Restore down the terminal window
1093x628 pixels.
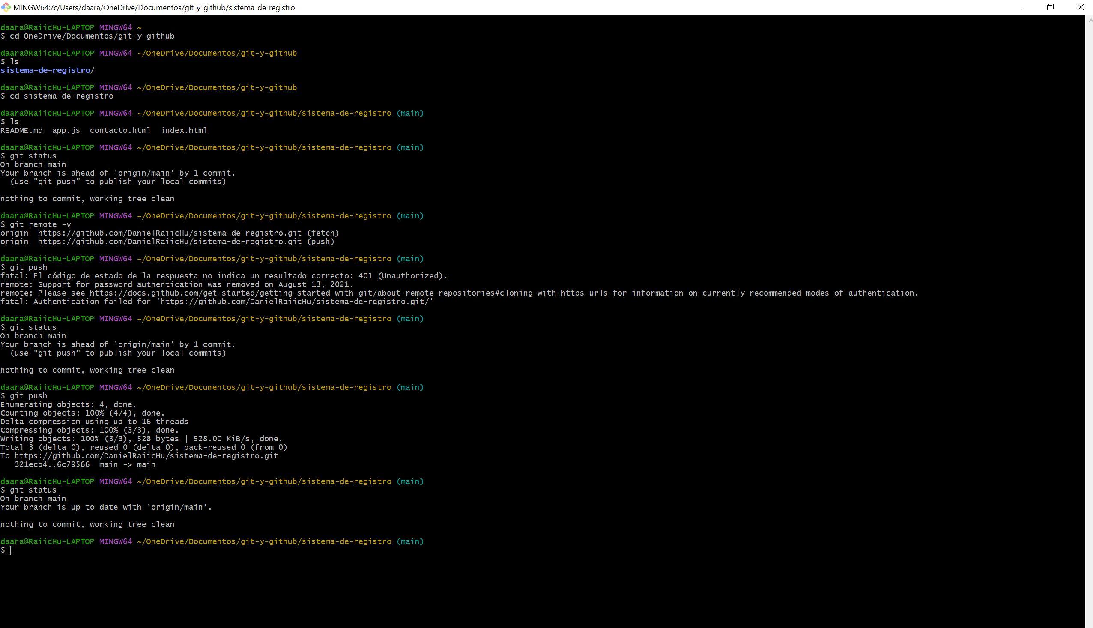coord(1050,7)
